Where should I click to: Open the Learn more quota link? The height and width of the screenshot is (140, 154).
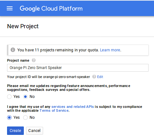[x=110, y=50]
